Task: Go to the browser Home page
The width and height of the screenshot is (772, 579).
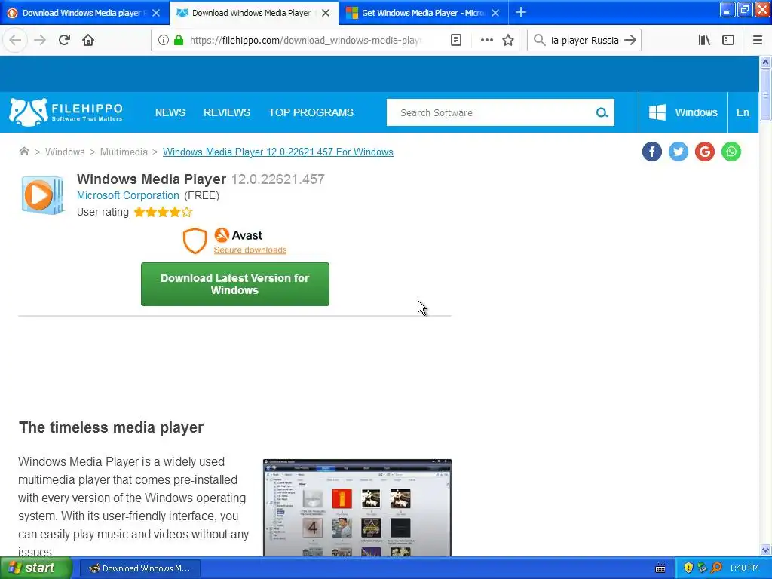Action: click(x=88, y=40)
